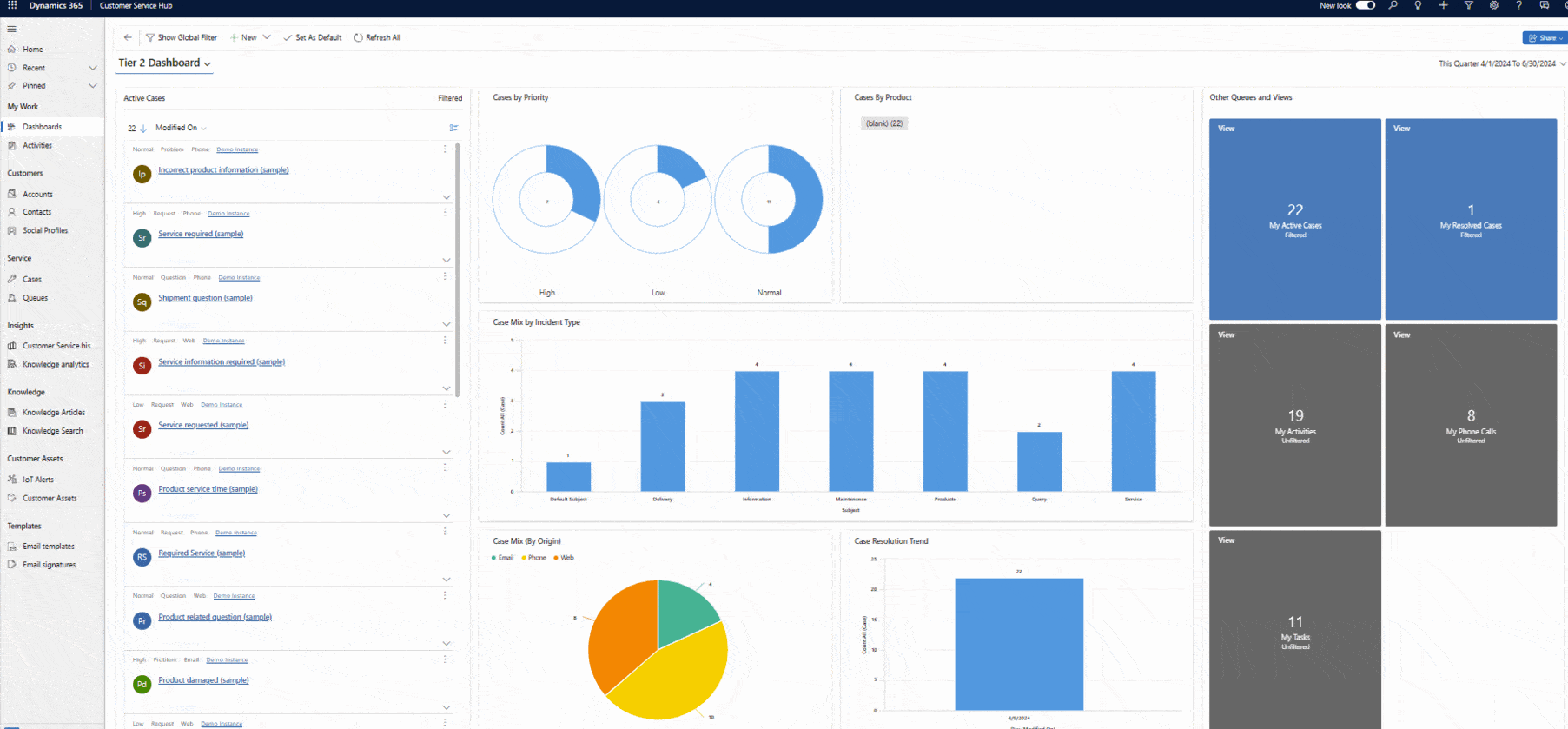Toggle the Modified On sort direction arrow
This screenshot has width=1568, height=729.
(x=143, y=129)
